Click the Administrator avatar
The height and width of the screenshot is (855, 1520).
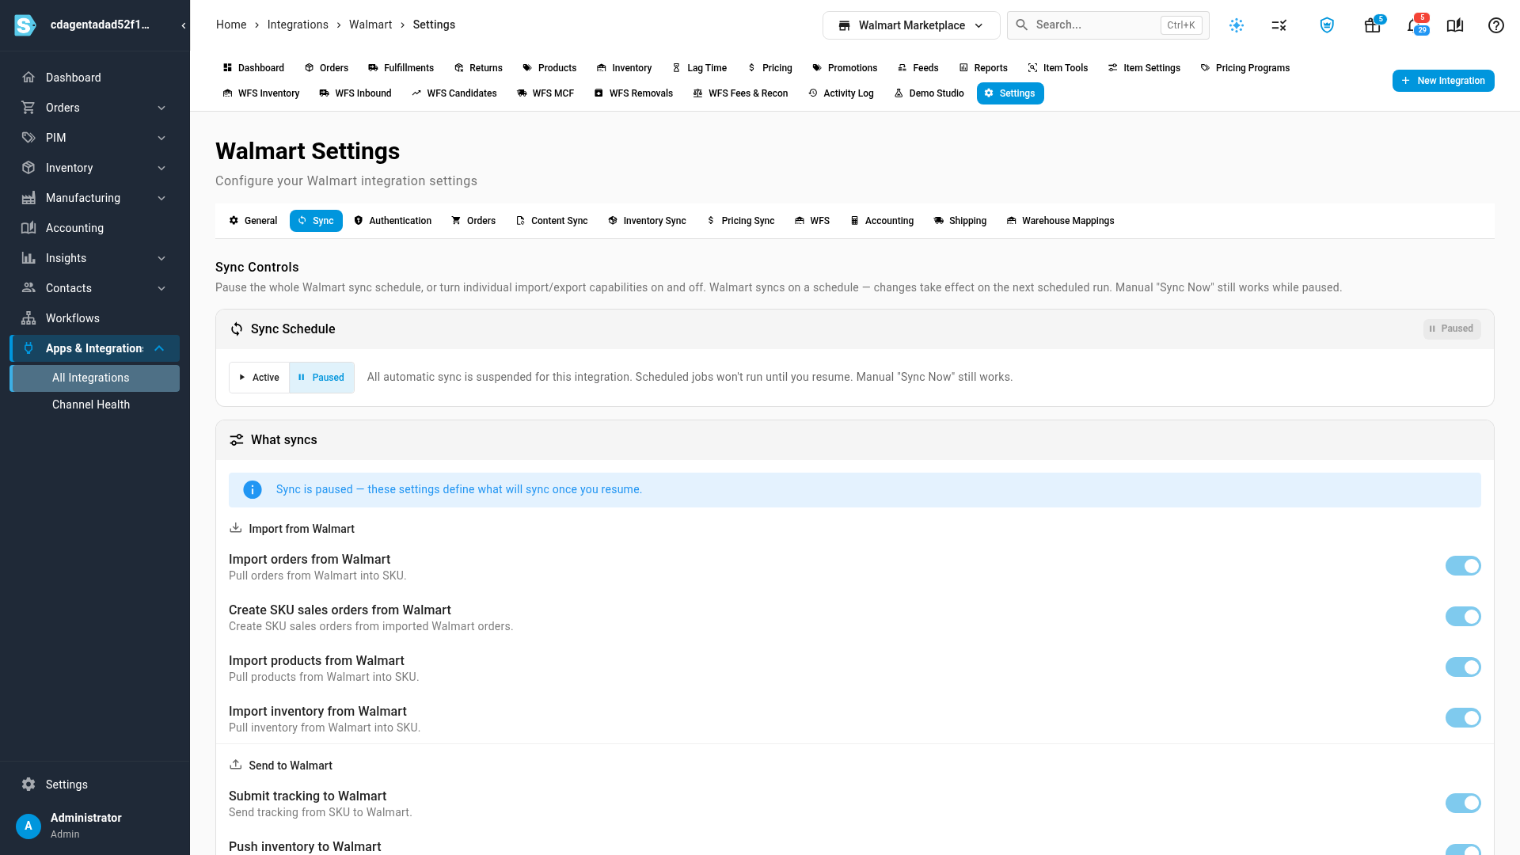pos(28,826)
